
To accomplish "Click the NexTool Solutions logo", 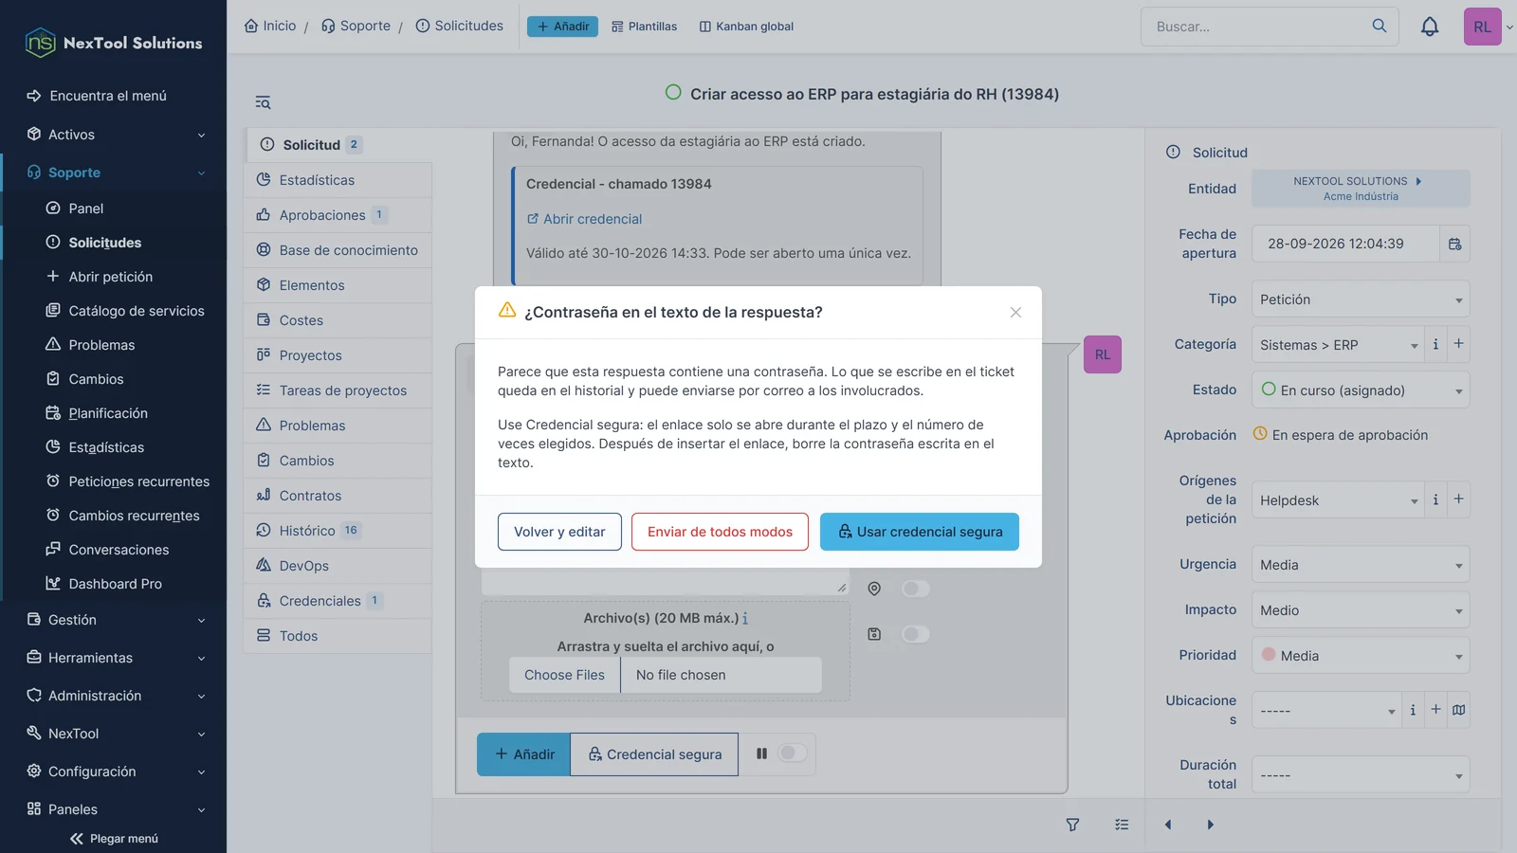I will point(114,43).
